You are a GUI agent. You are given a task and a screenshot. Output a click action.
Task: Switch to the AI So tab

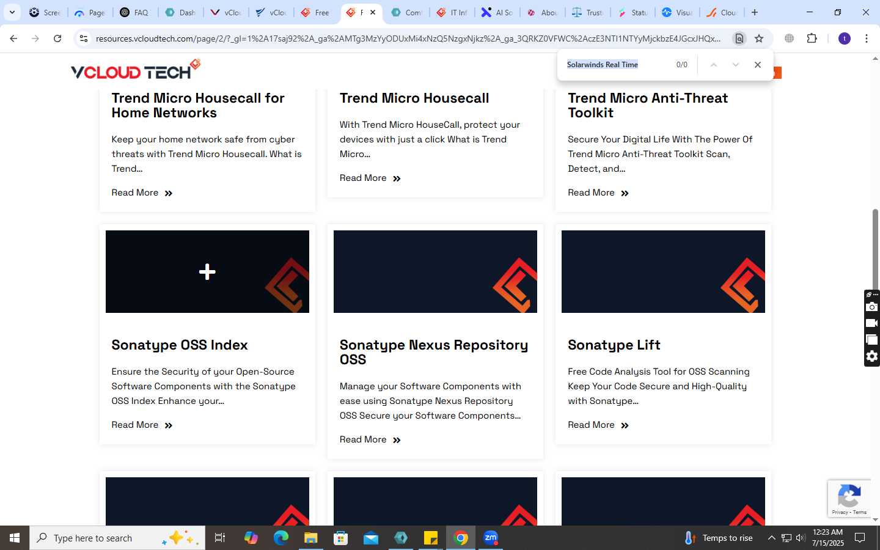point(497,12)
